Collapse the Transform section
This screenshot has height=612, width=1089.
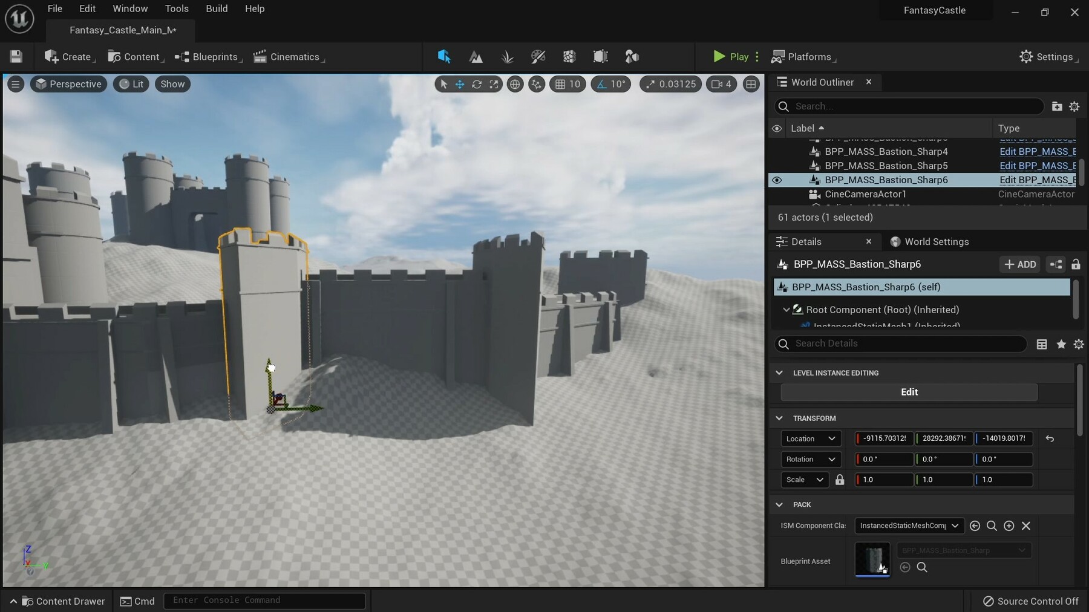coord(780,418)
